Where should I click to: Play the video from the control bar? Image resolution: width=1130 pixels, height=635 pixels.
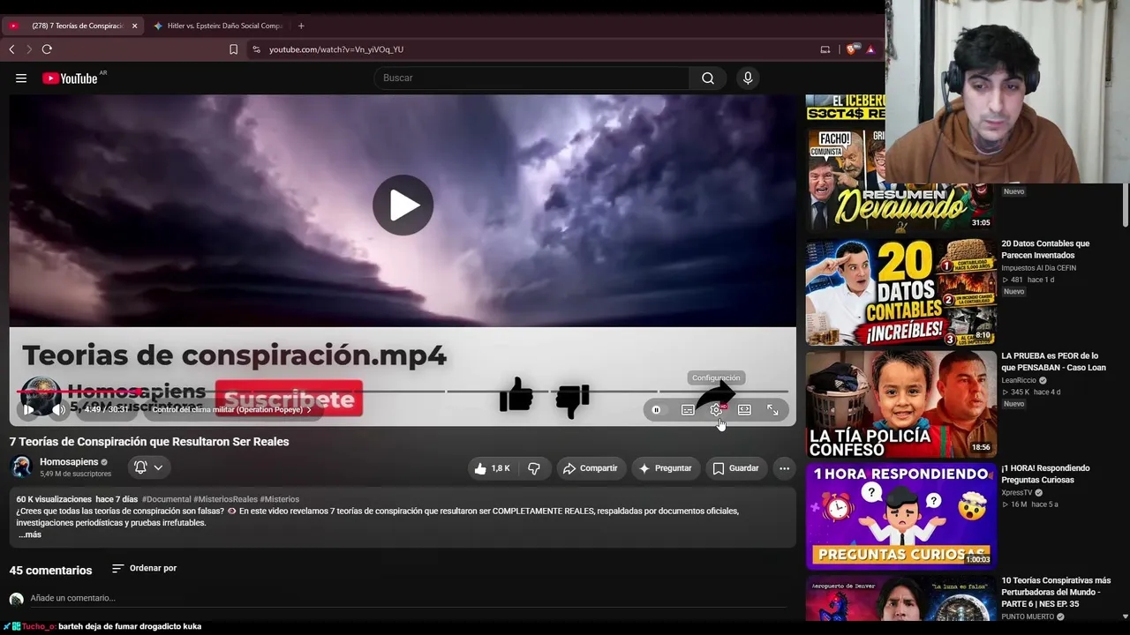tap(28, 409)
